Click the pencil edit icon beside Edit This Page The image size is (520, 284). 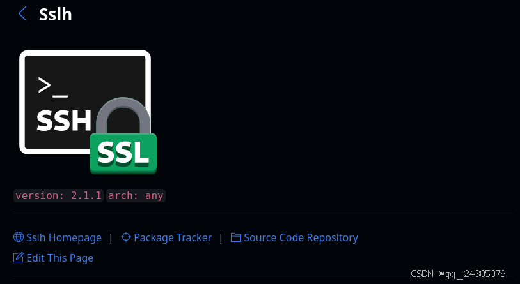tap(19, 258)
